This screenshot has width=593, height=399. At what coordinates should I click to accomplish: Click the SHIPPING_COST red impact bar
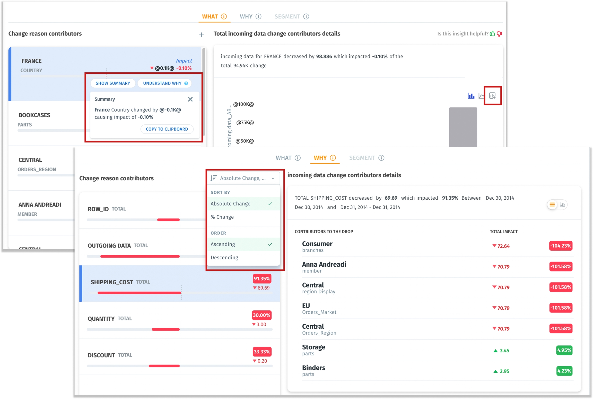[139, 293]
